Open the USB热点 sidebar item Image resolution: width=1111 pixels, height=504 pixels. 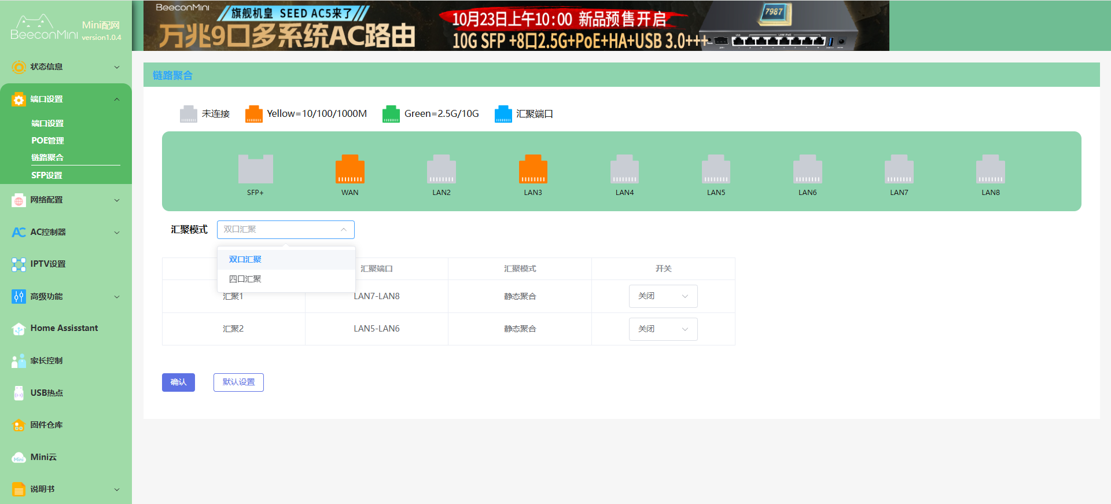47,393
